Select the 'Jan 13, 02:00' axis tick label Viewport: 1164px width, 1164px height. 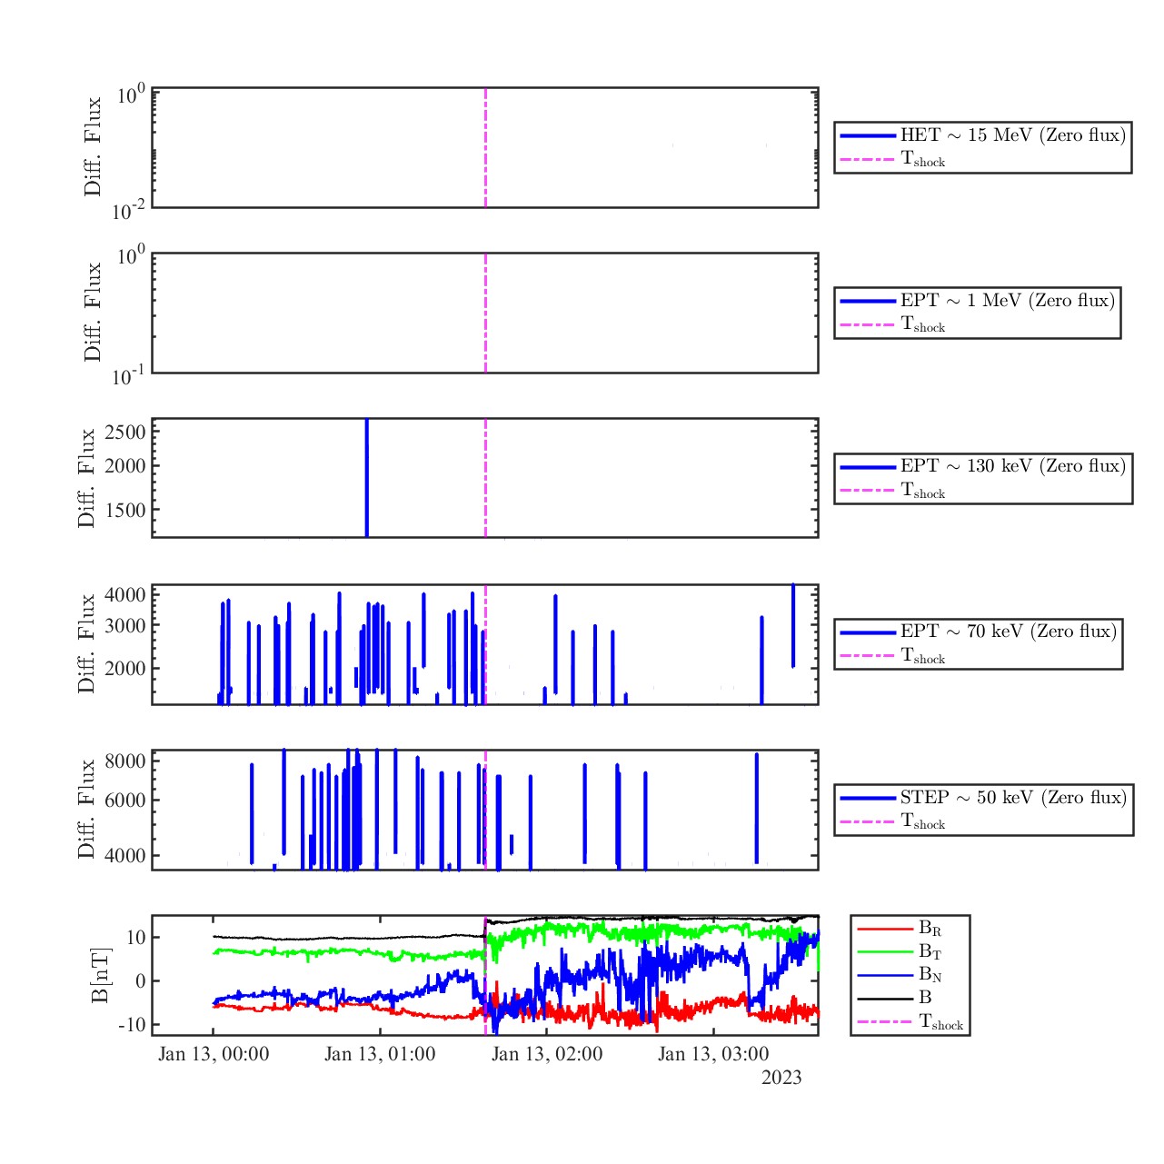[547, 1054]
